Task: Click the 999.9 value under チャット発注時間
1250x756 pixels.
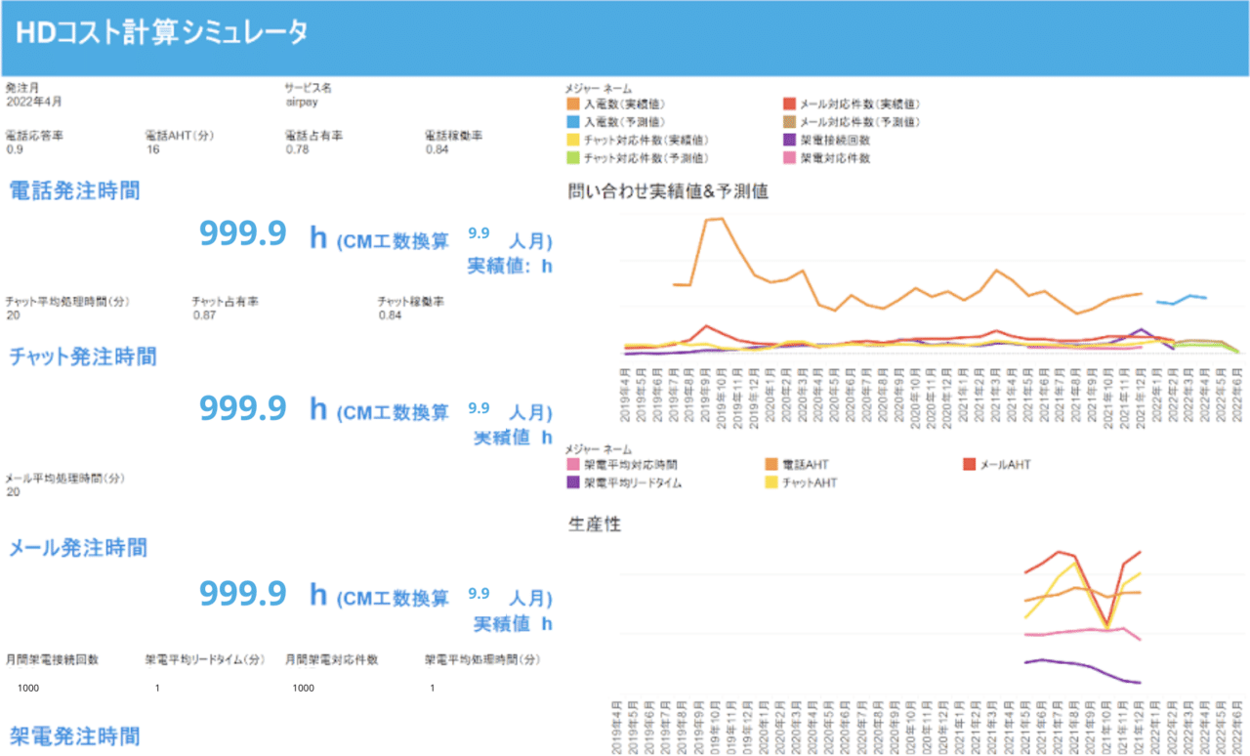Action: 243,408
